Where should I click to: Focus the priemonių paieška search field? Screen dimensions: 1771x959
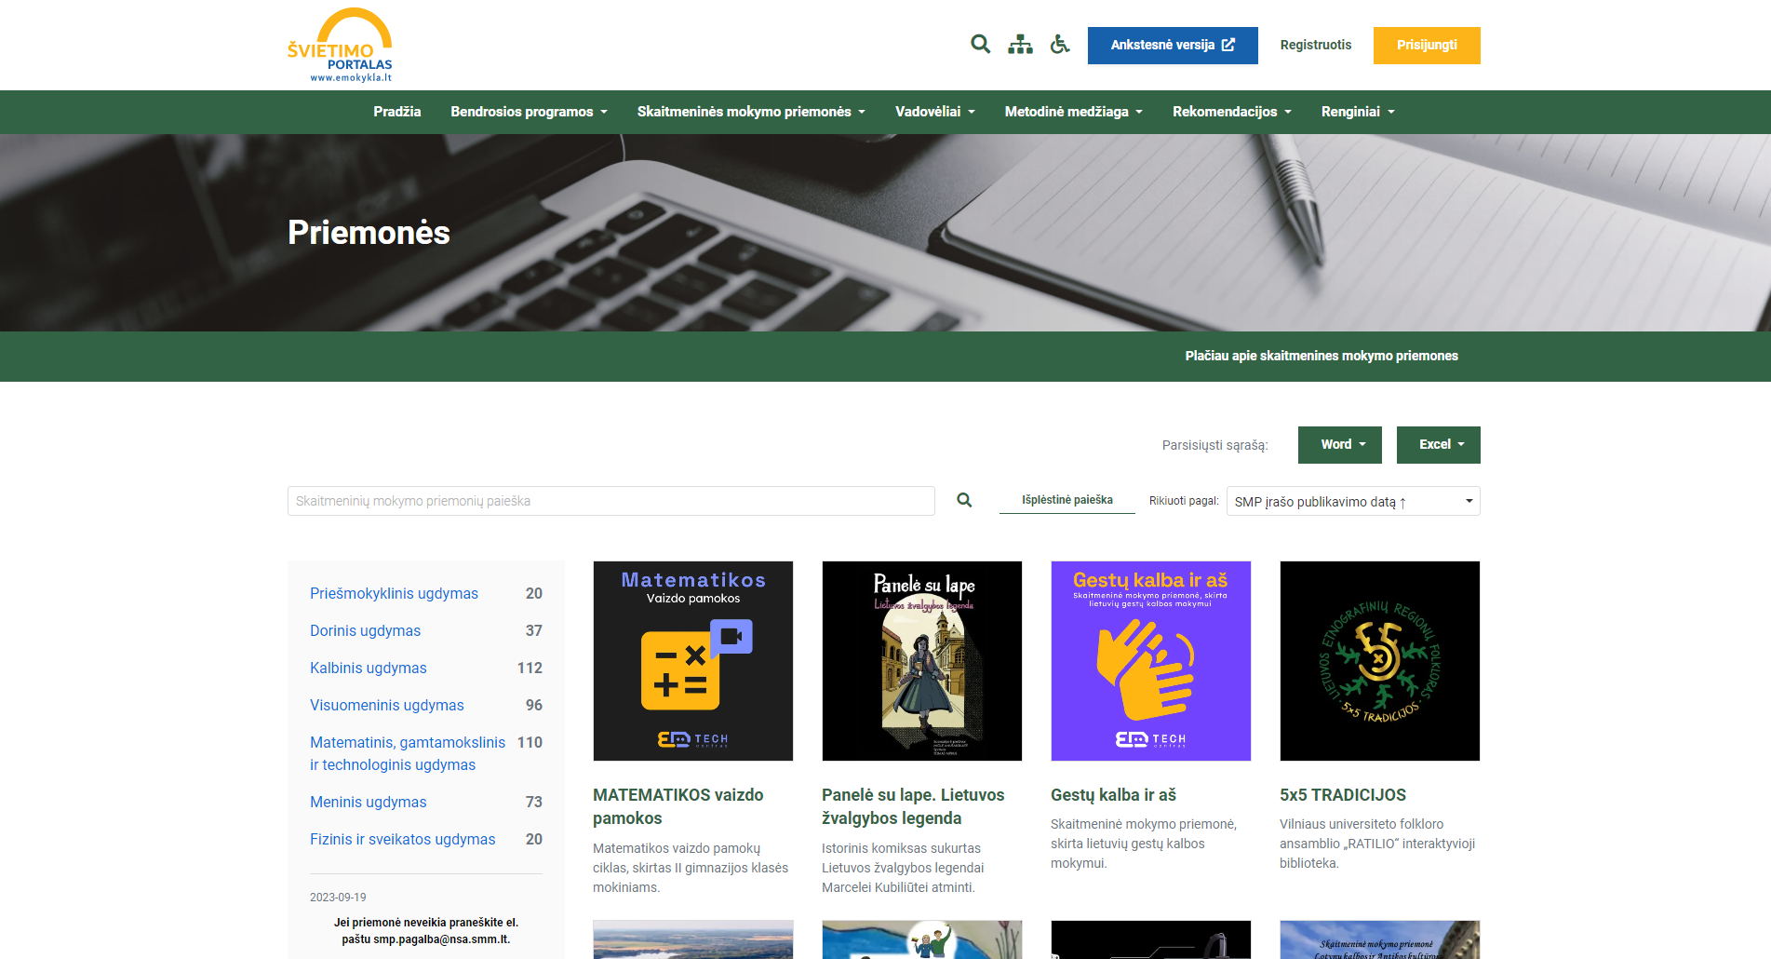pyautogui.click(x=611, y=501)
